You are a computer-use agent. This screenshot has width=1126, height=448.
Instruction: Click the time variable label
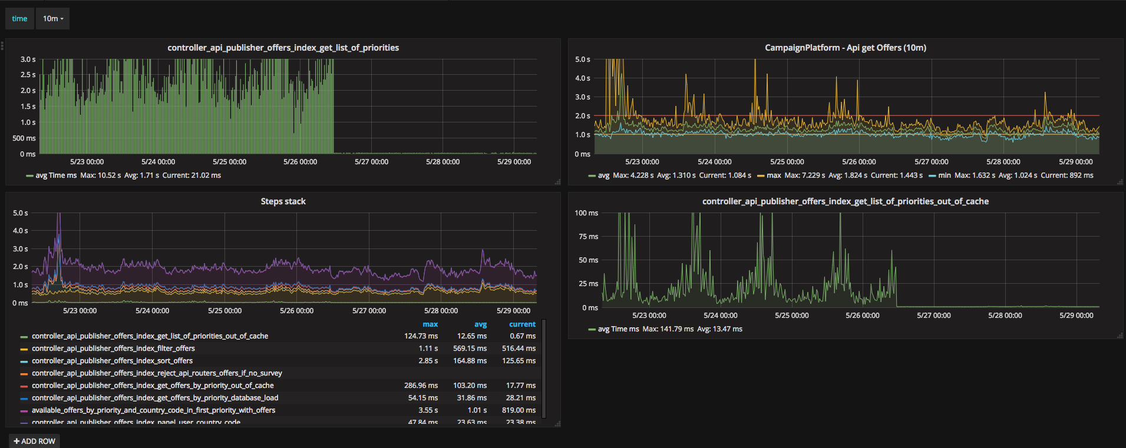point(19,19)
